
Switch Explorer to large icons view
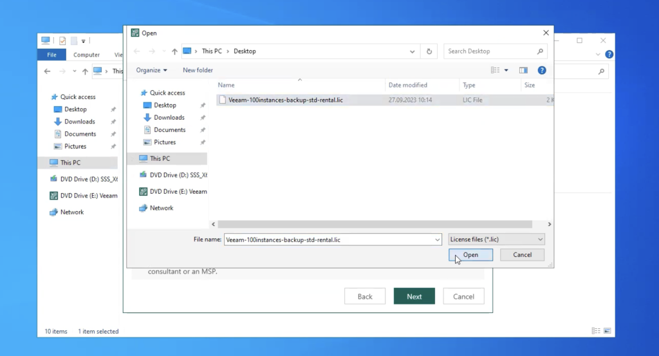point(608,331)
